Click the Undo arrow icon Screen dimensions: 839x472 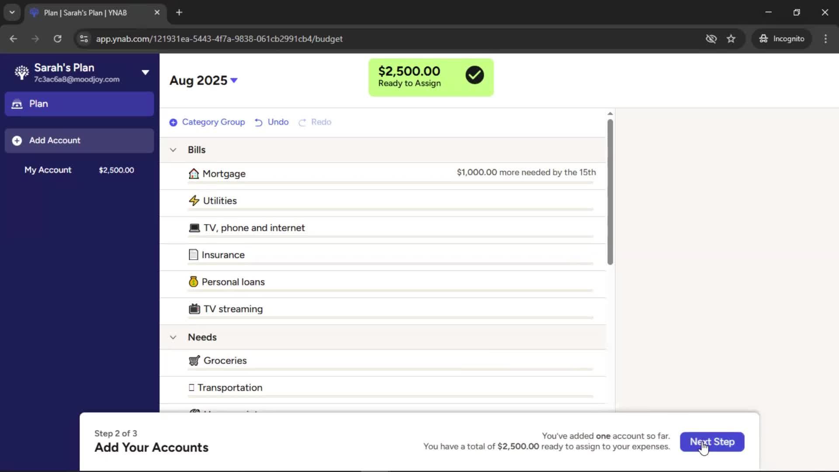point(259,122)
